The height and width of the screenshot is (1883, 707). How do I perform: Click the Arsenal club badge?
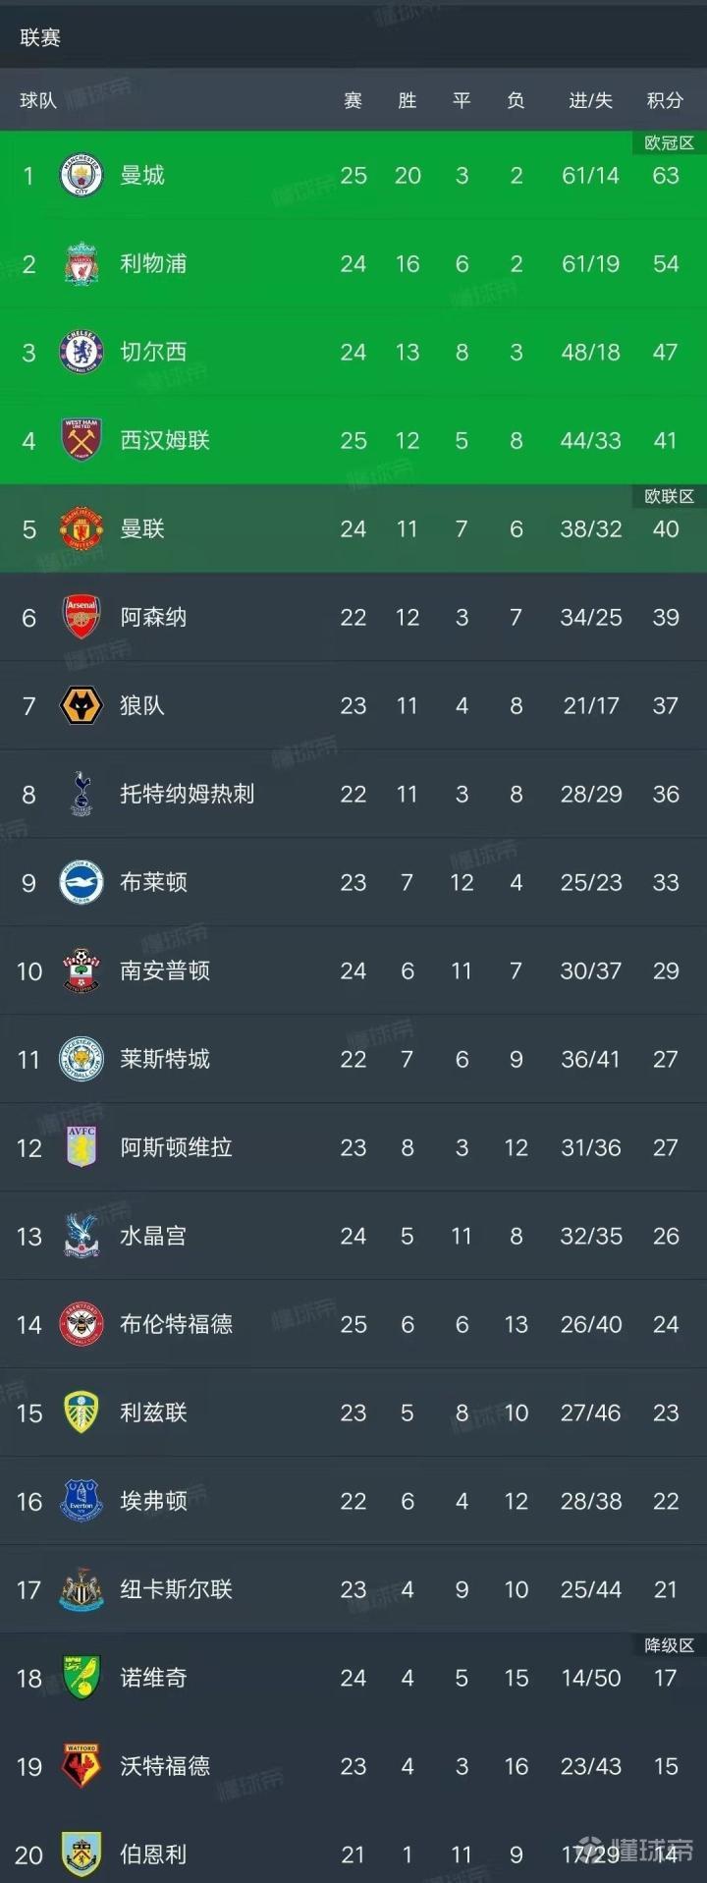tap(82, 618)
